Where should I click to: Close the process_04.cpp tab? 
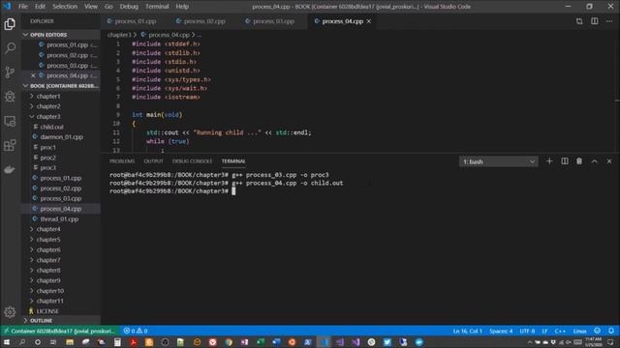point(369,21)
